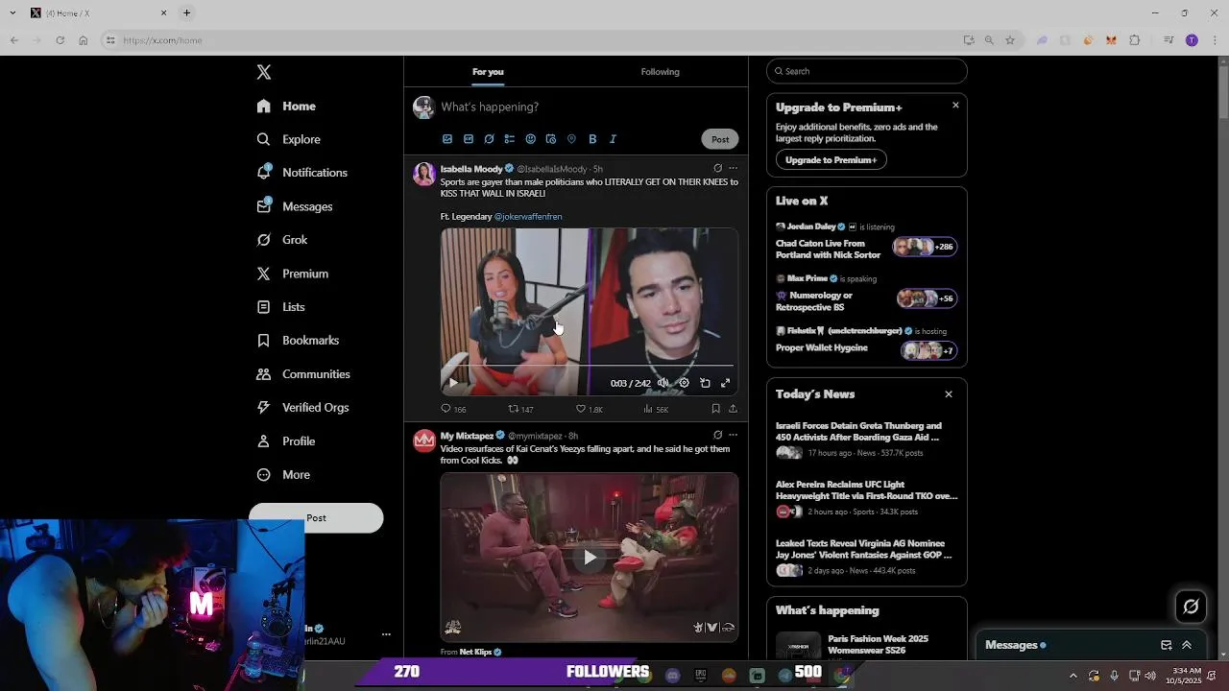Compose new message in Messages drawer

[1166, 645]
